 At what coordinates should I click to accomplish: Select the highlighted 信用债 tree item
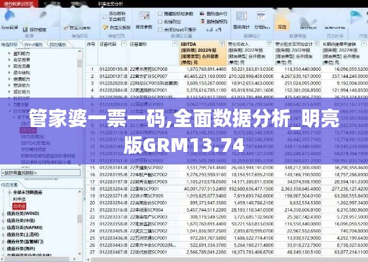(19, 206)
